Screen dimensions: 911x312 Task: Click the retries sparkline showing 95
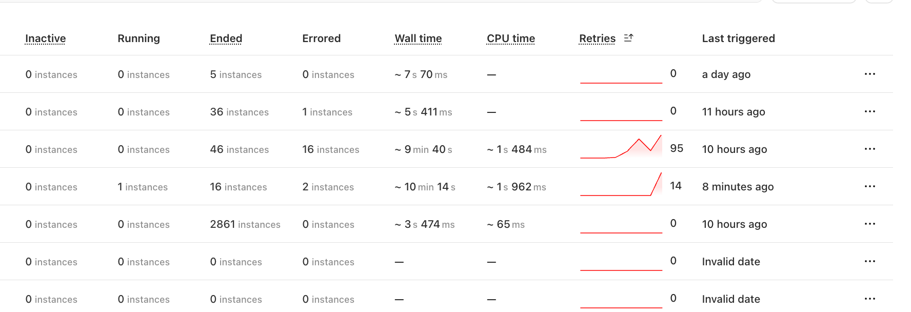621,148
